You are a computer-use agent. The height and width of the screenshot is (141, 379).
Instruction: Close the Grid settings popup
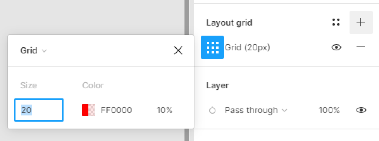(178, 50)
